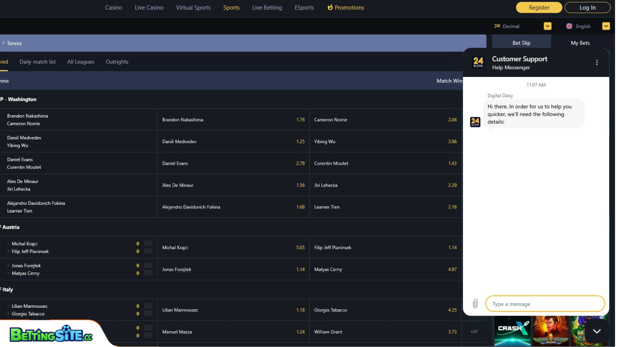617x347 pixels.
Task: Click the Type a message input field
Action: (545, 303)
